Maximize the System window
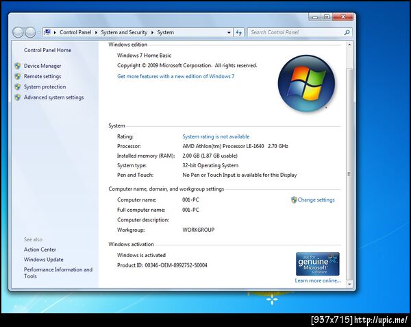This screenshot has width=411, height=327. click(x=327, y=17)
